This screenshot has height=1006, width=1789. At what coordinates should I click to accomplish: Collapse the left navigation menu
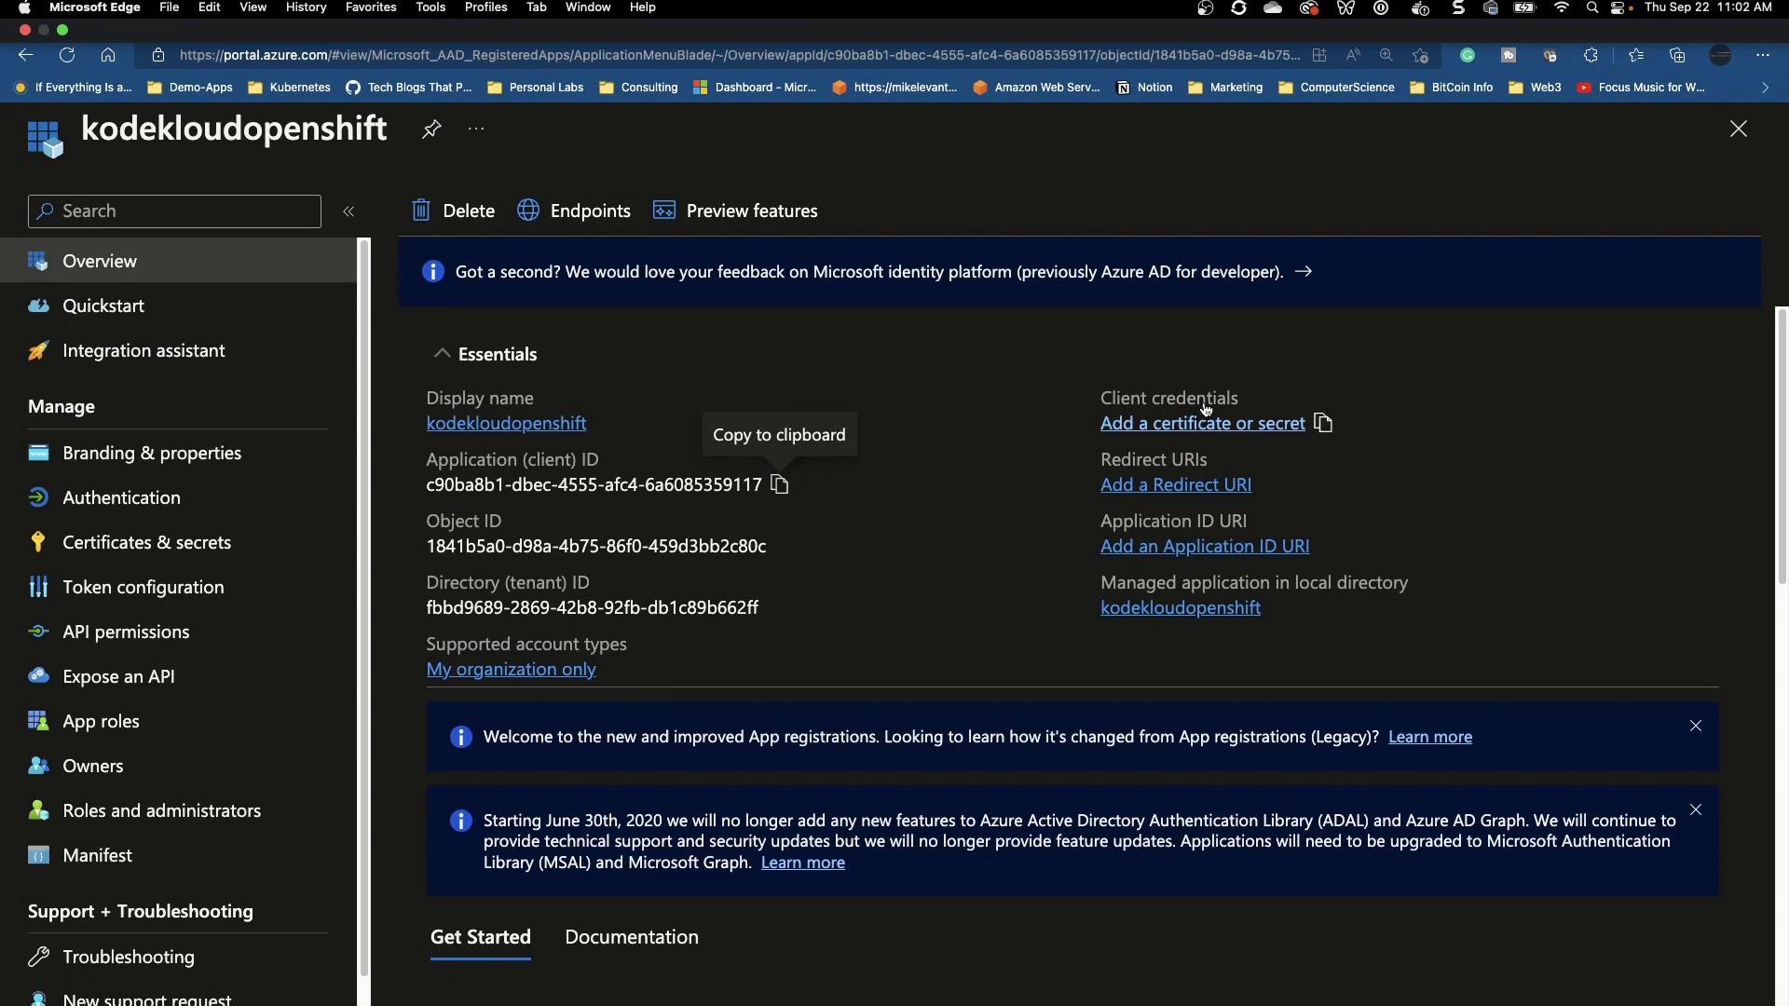[x=348, y=211]
